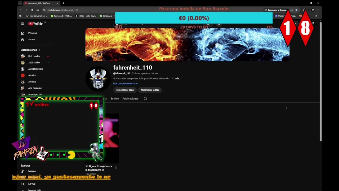
Task: View site information icon in address bar
Action: (44, 10)
